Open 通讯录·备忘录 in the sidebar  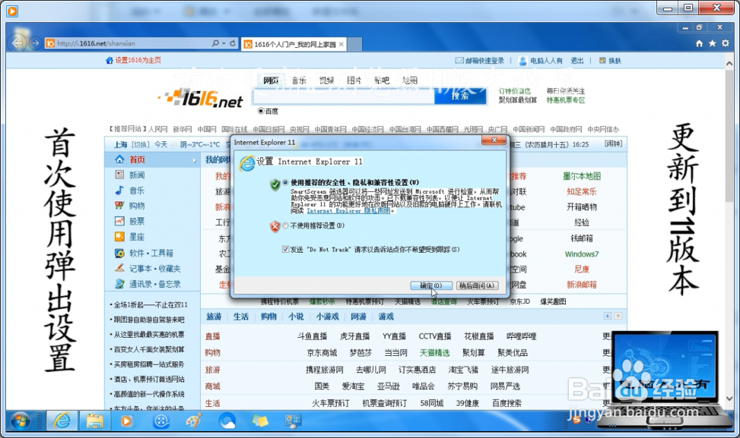pos(155,284)
